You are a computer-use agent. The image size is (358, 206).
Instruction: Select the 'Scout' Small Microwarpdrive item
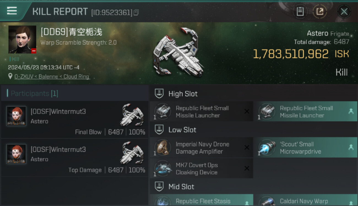click(305, 147)
